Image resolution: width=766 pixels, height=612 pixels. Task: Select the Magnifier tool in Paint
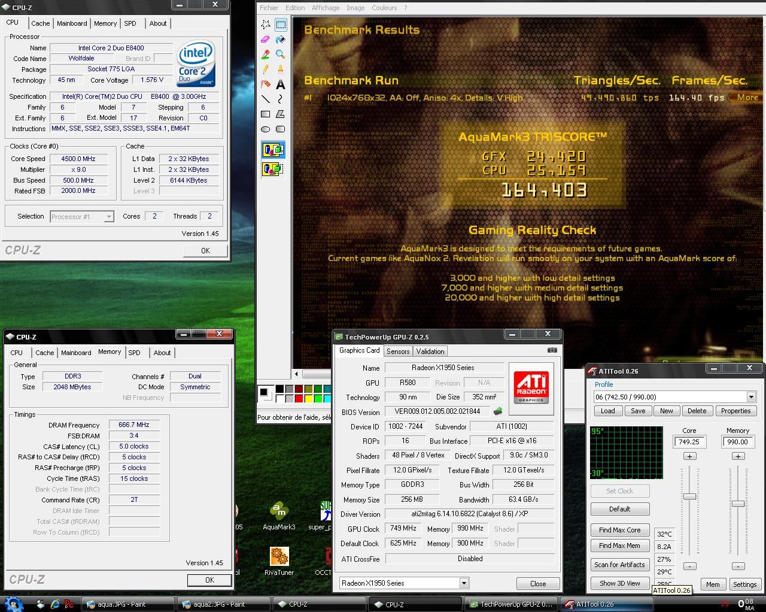tap(280, 54)
